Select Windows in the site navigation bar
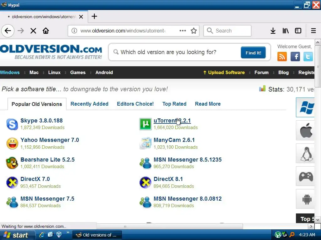Viewport: 321px width, 240px height. pos(10,72)
